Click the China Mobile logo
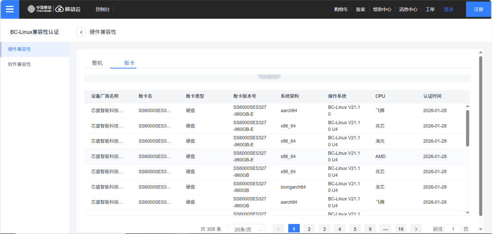This screenshot has width=492, height=234. pyautogui.click(x=40, y=9)
